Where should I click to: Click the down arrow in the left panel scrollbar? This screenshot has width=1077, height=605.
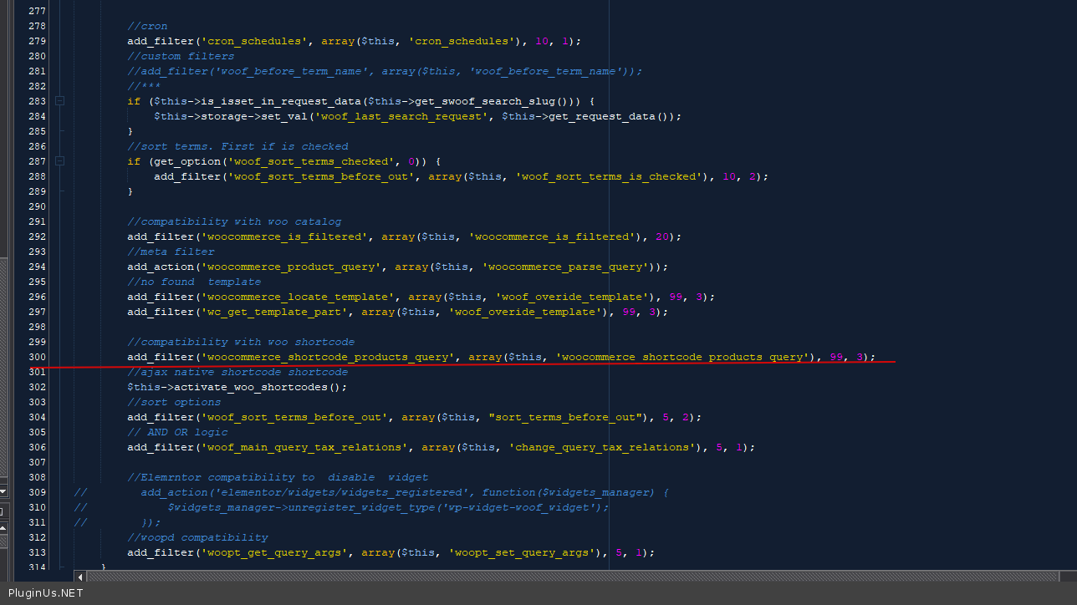pyautogui.click(x=3, y=491)
